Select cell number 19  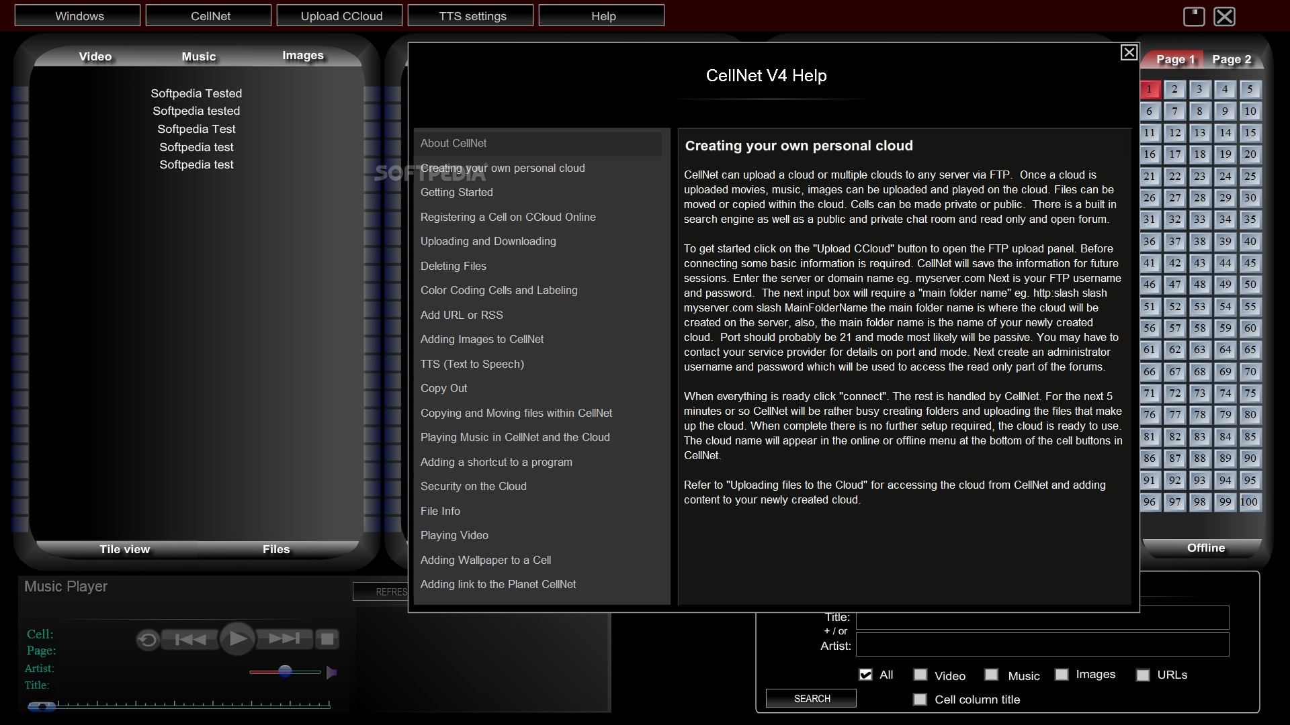(x=1225, y=154)
